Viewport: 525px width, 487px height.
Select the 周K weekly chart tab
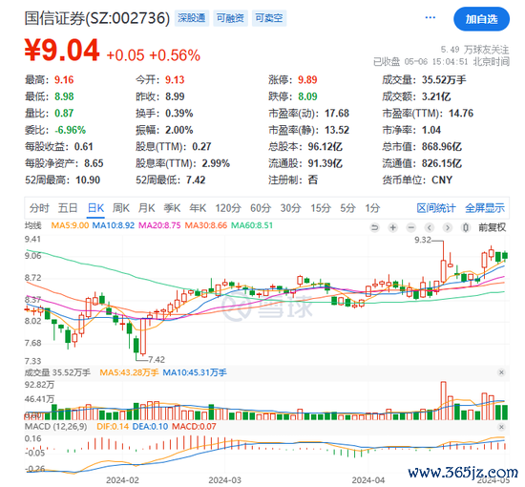click(121, 208)
